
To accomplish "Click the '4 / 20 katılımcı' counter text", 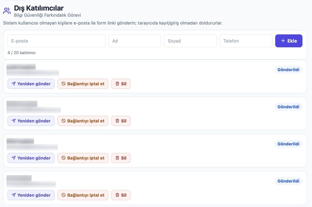I will pos(22,53).
